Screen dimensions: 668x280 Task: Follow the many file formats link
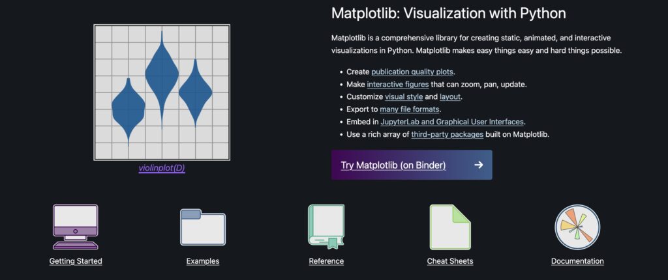410,109
